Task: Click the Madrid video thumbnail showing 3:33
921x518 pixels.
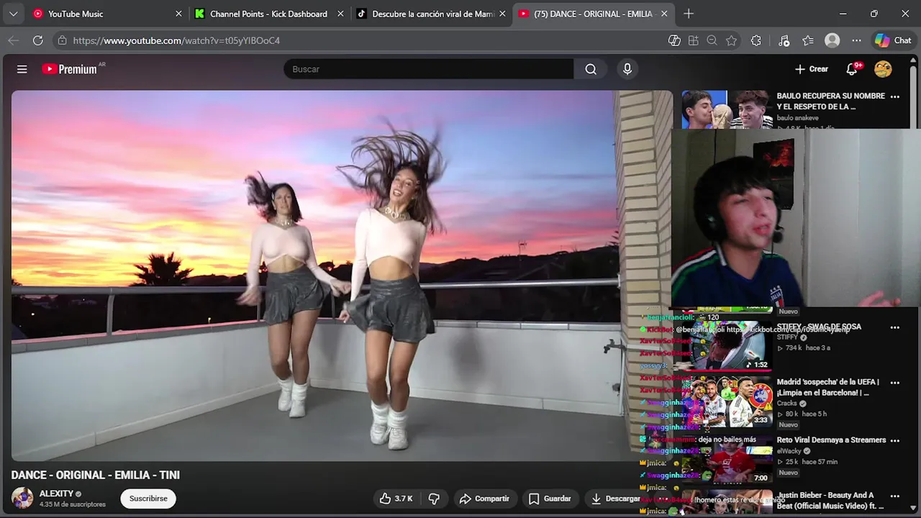Action: (x=727, y=401)
